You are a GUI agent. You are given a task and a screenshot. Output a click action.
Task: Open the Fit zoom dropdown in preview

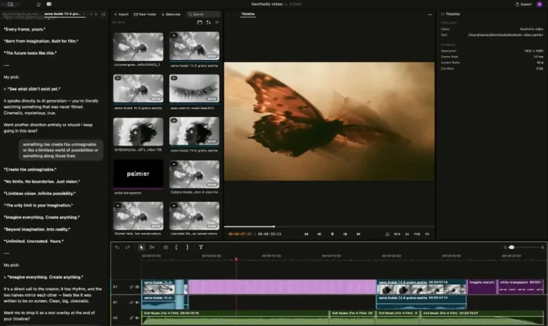pos(427,234)
